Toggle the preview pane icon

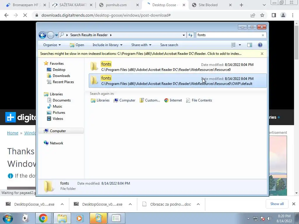(x=250, y=45)
